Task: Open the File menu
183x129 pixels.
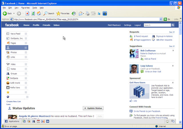Action: tap(4, 8)
